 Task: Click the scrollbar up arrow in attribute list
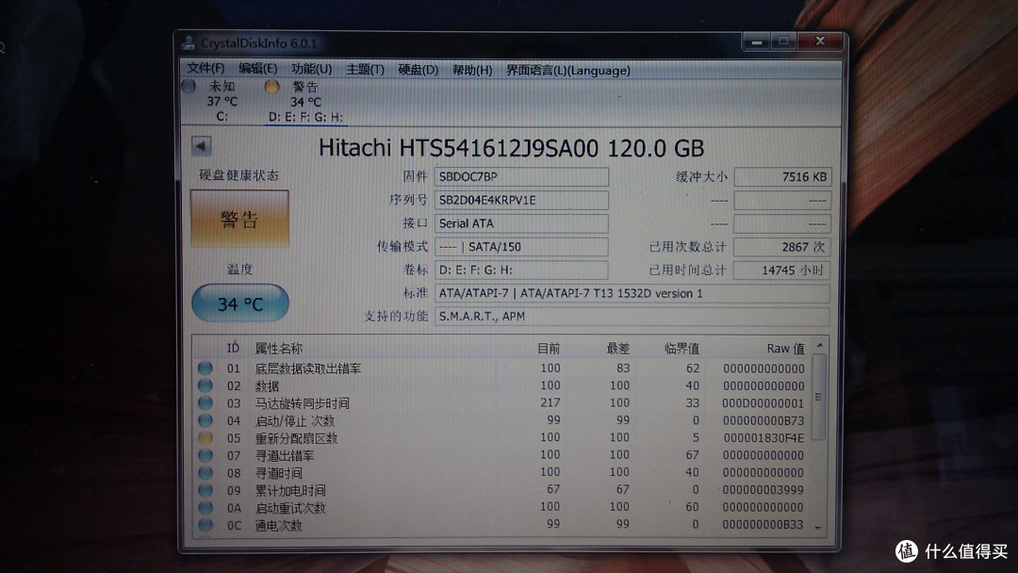[819, 345]
